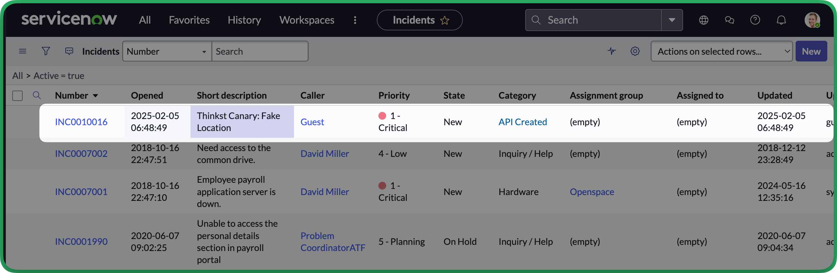This screenshot has width=837, height=273.
Task: Sort by the Number column header
Action: pyautogui.click(x=71, y=95)
